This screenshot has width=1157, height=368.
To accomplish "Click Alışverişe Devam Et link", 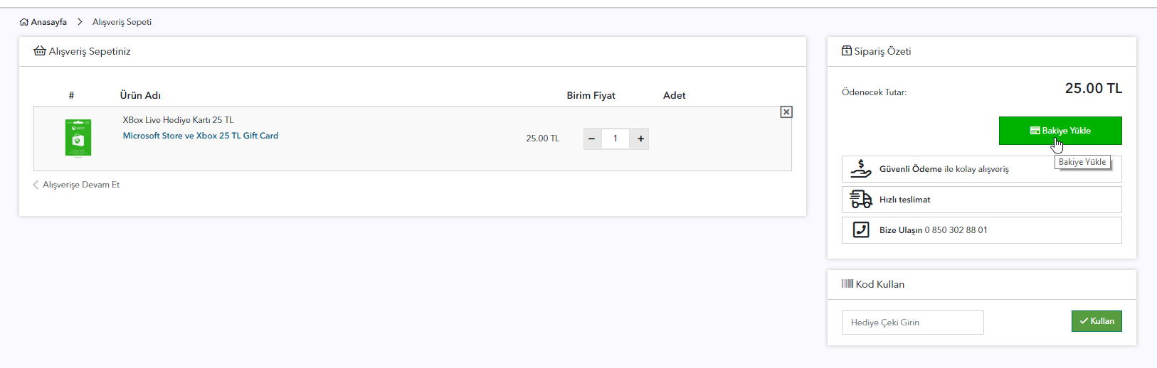I will 81,185.
